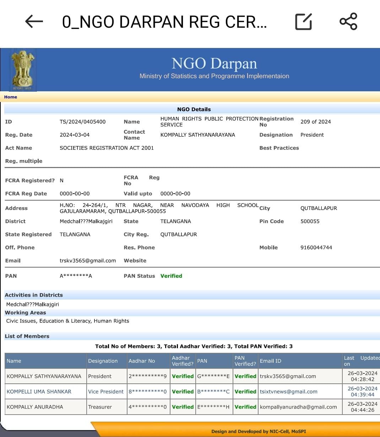
Task: Click the timestamp 26-03-2024 04:28:42
Action: 362,376
